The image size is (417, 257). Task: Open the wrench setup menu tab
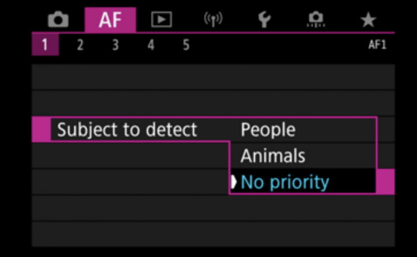264,20
